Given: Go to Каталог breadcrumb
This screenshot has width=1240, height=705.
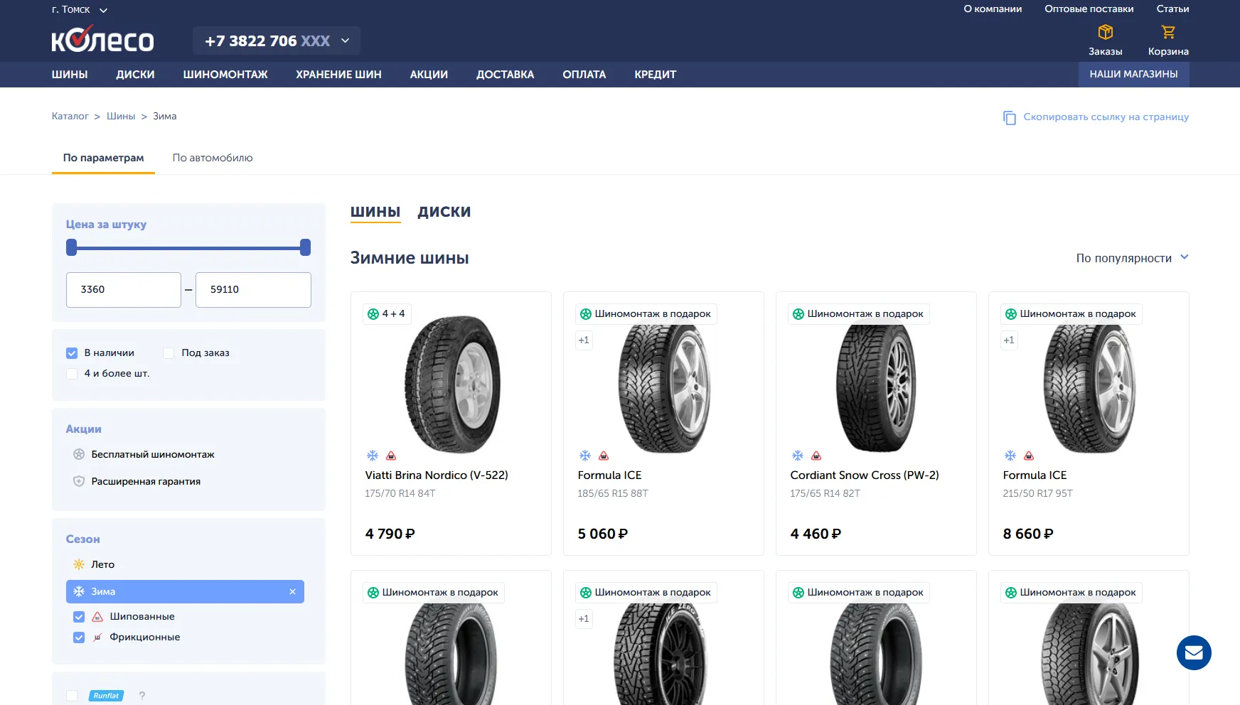Looking at the screenshot, I should [70, 117].
